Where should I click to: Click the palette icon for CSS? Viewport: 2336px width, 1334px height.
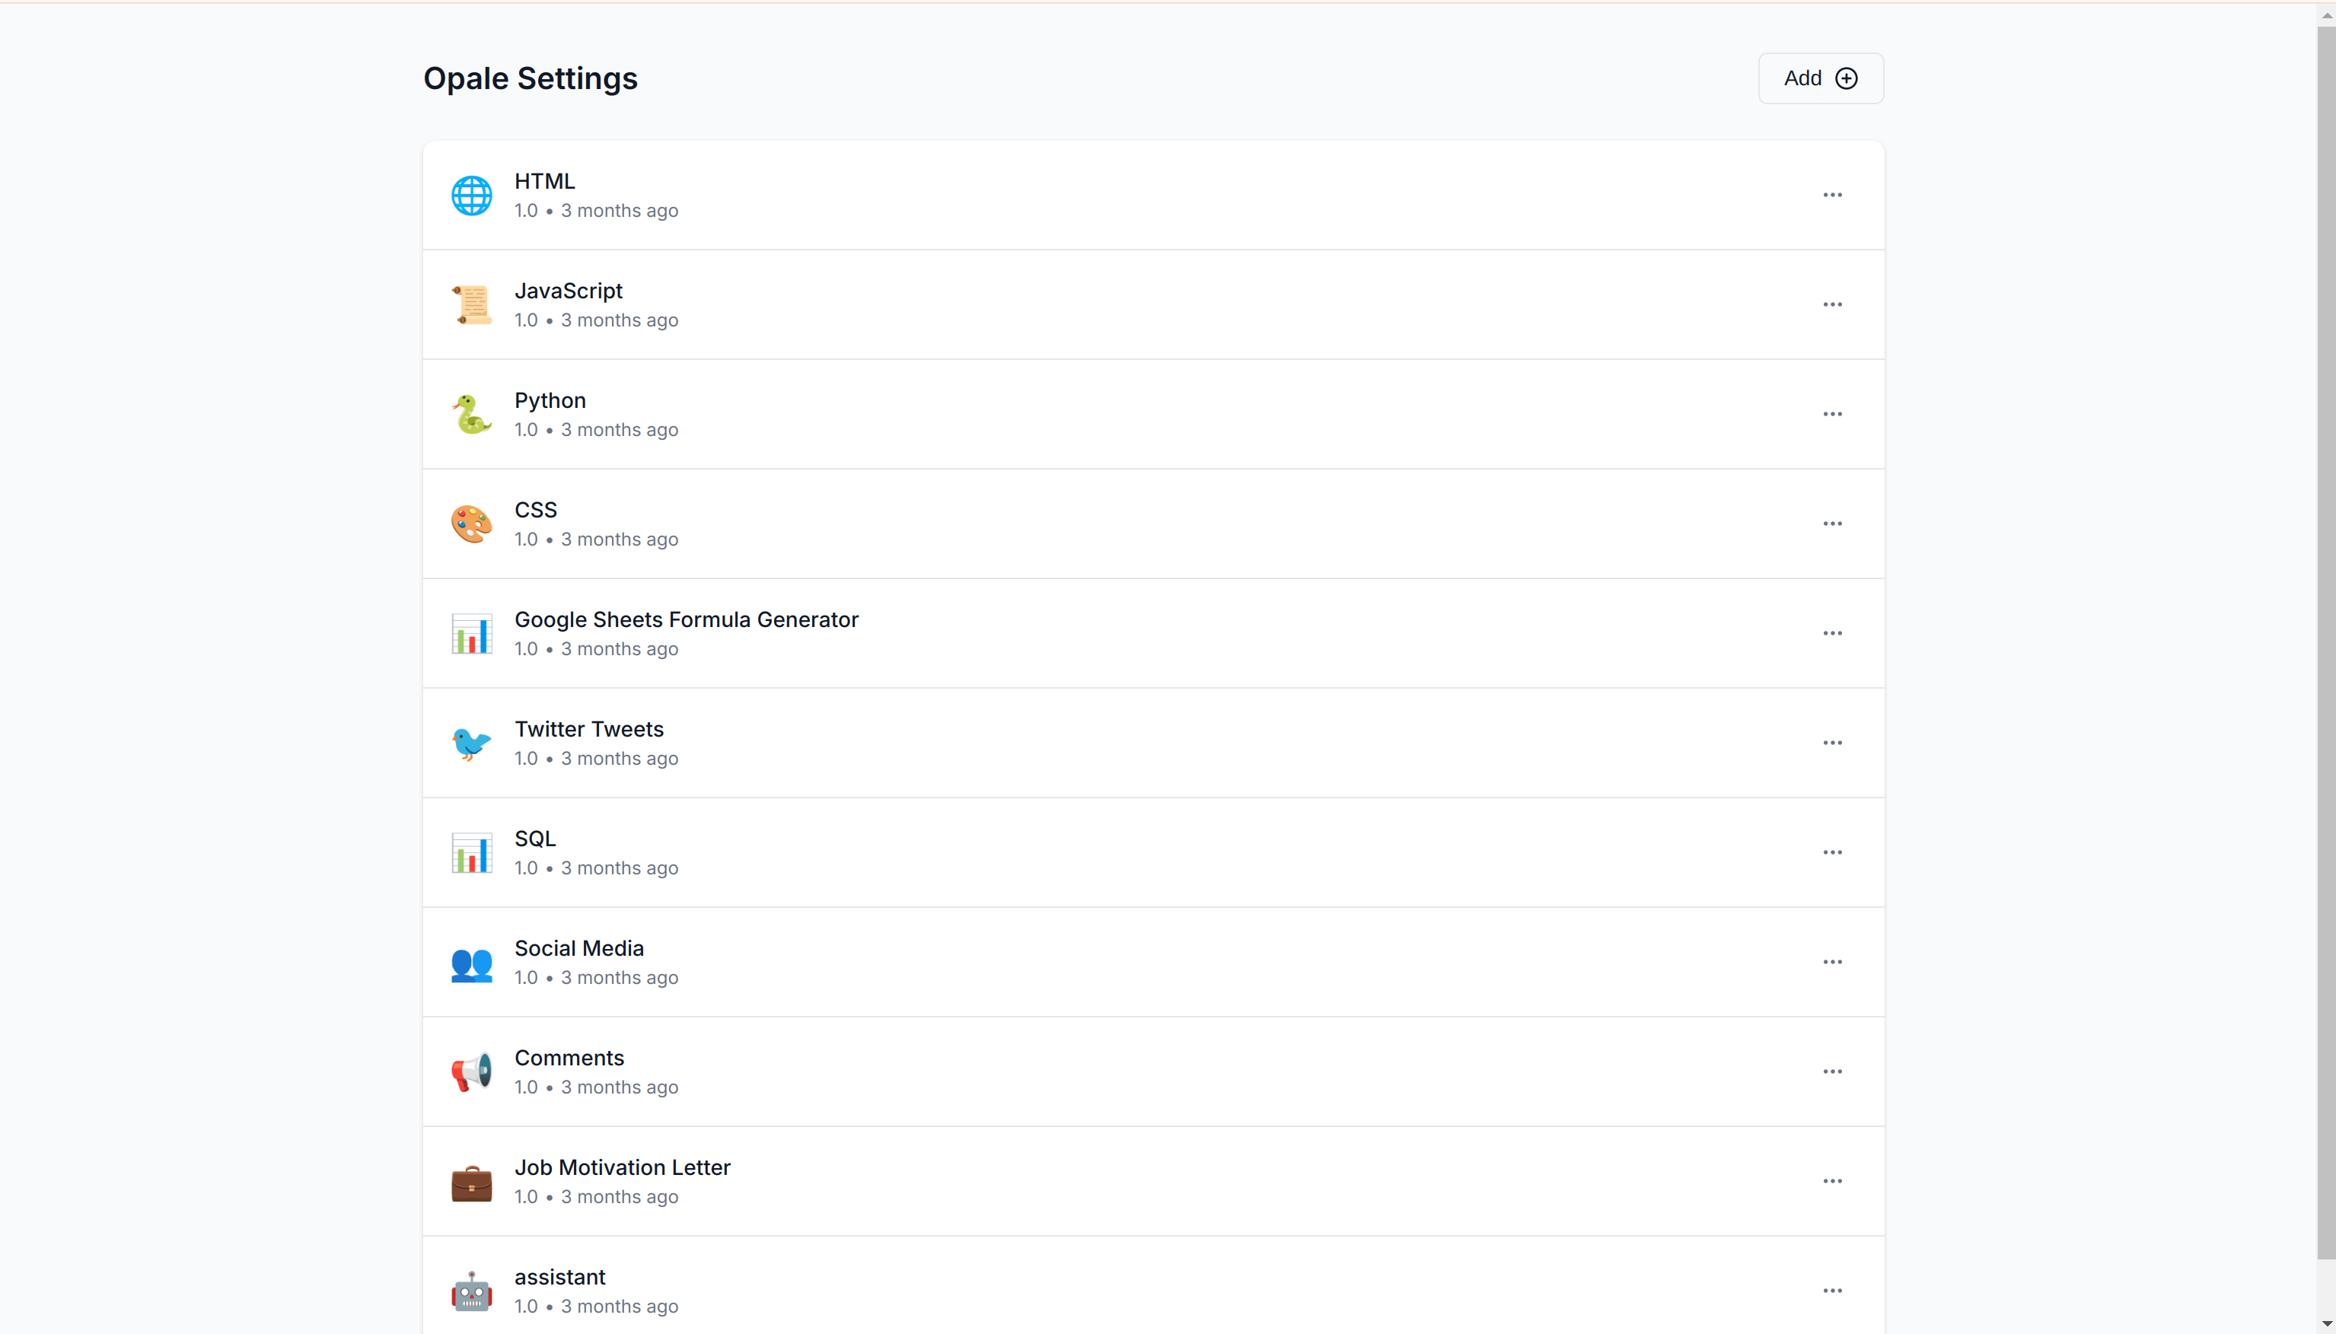click(471, 524)
